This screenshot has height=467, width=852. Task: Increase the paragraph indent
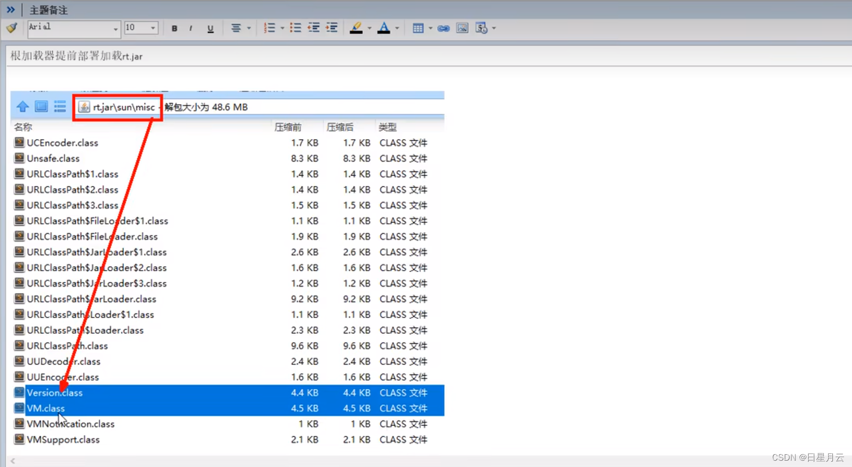click(331, 28)
